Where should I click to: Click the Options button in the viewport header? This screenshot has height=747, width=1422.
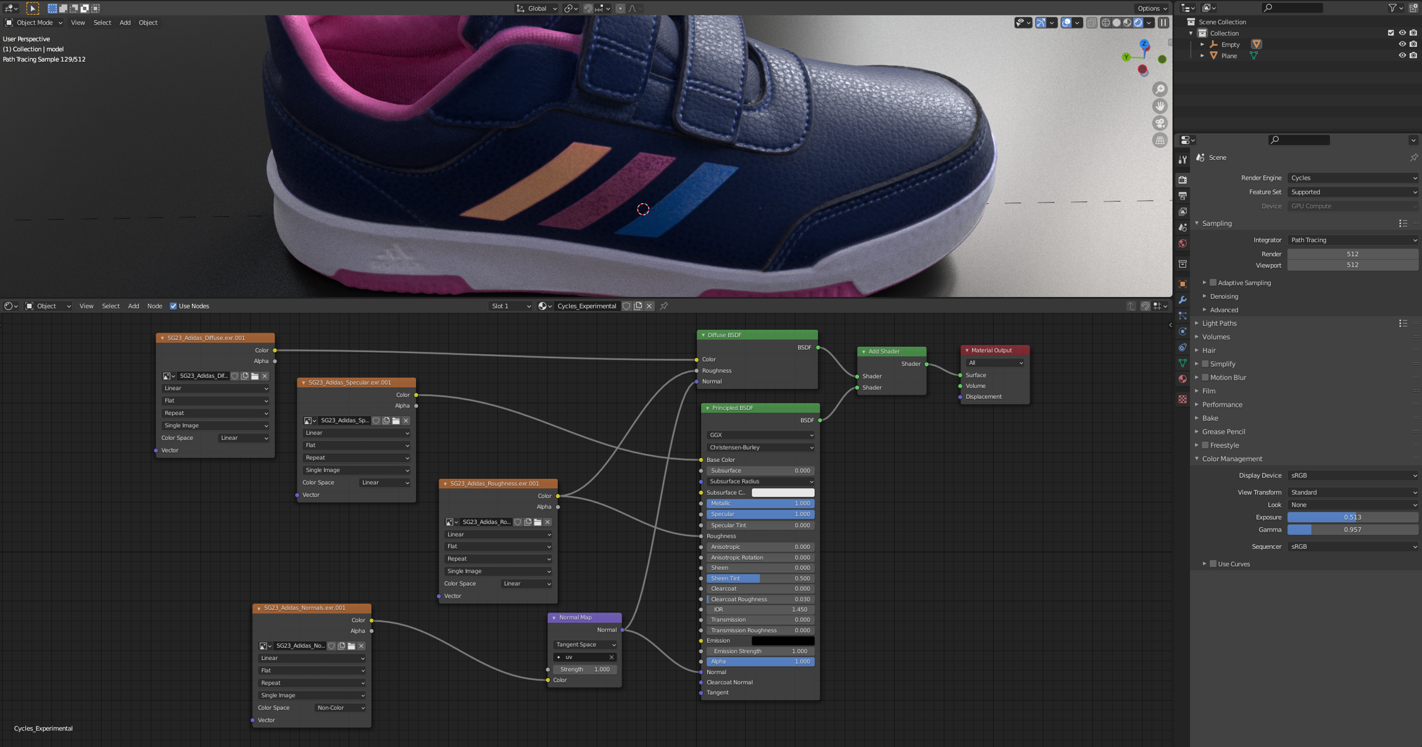(x=1152, y=8)
